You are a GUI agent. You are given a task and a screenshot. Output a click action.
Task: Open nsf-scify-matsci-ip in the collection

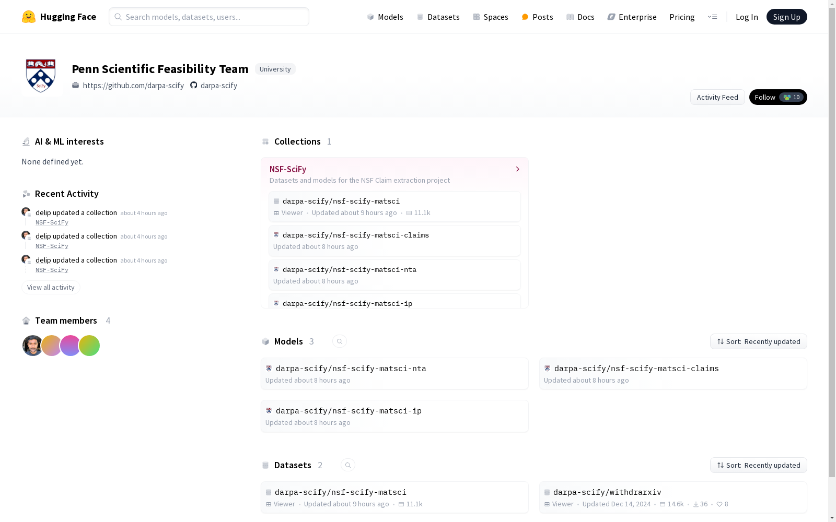point(394,301)
